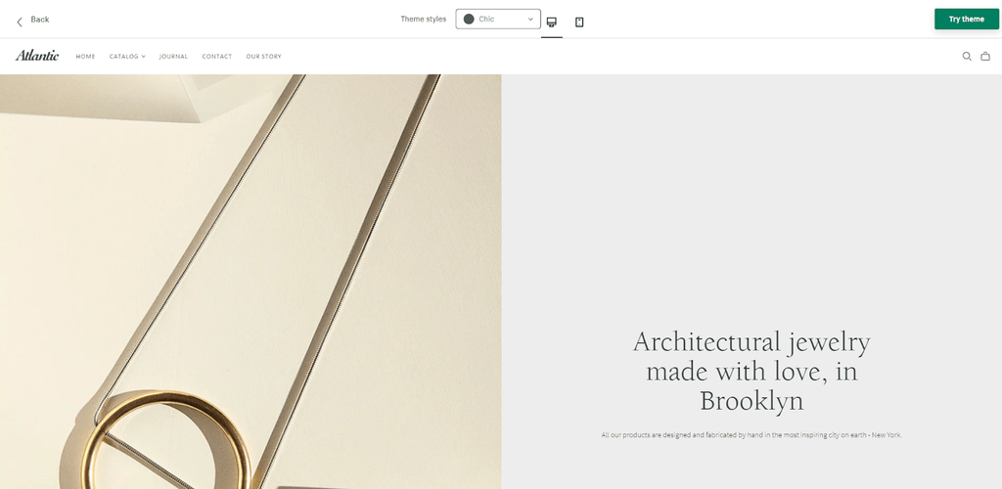1002x489 pixels.
Task: Click the search magnifier icon
Action: coord(967,56)
